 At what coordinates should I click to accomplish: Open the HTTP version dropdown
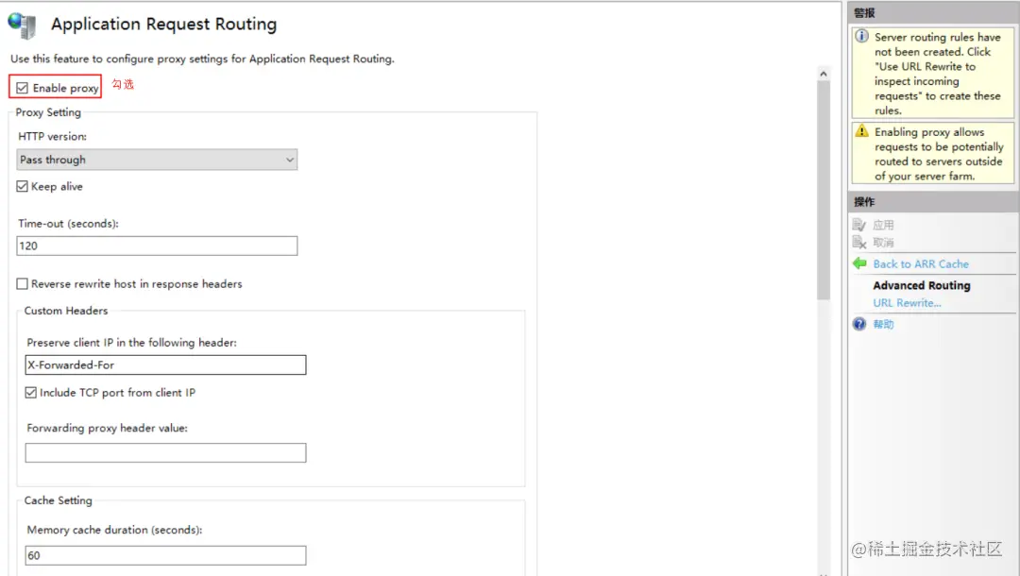tap(157, 160)
